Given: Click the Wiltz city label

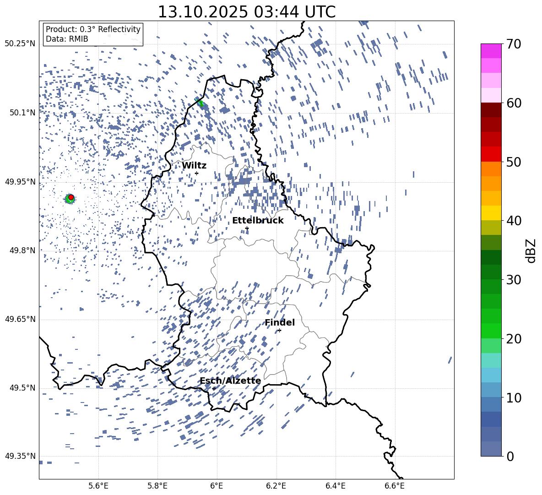Looking at the screenshot, I should click(194, 166).
